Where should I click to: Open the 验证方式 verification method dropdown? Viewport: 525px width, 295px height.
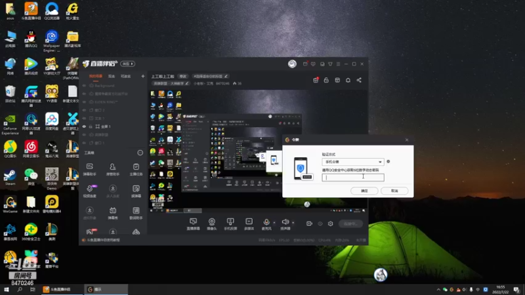353,162
